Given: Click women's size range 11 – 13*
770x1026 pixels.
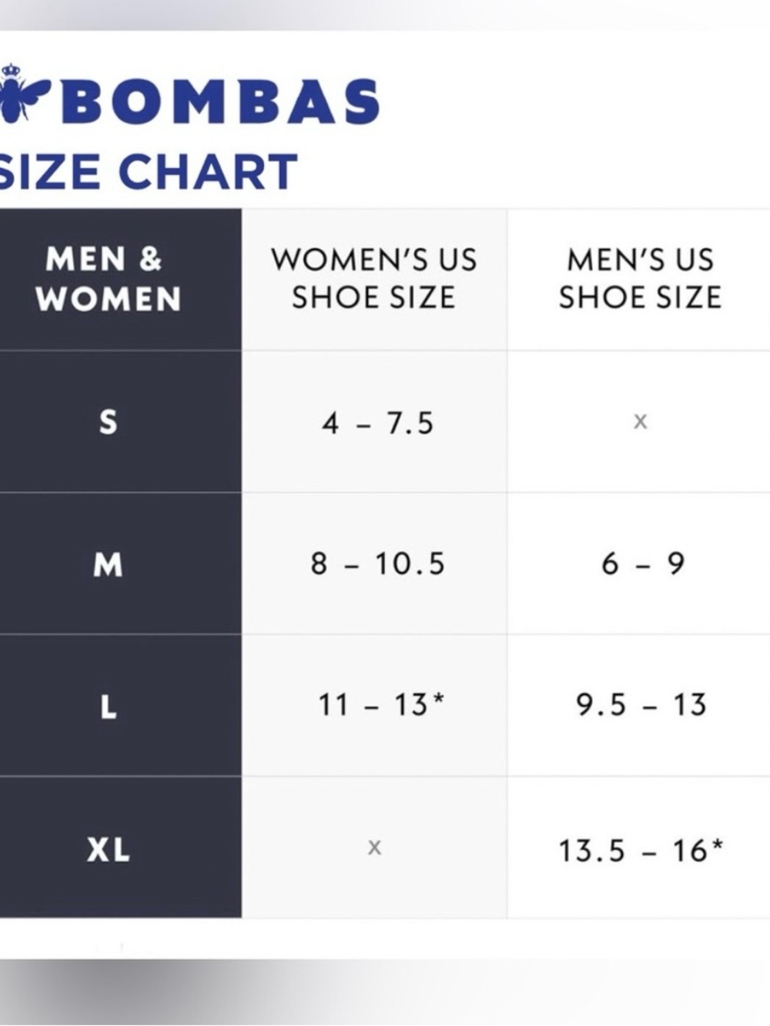Looking at the screenshot, I should click(x=381, y=705).
